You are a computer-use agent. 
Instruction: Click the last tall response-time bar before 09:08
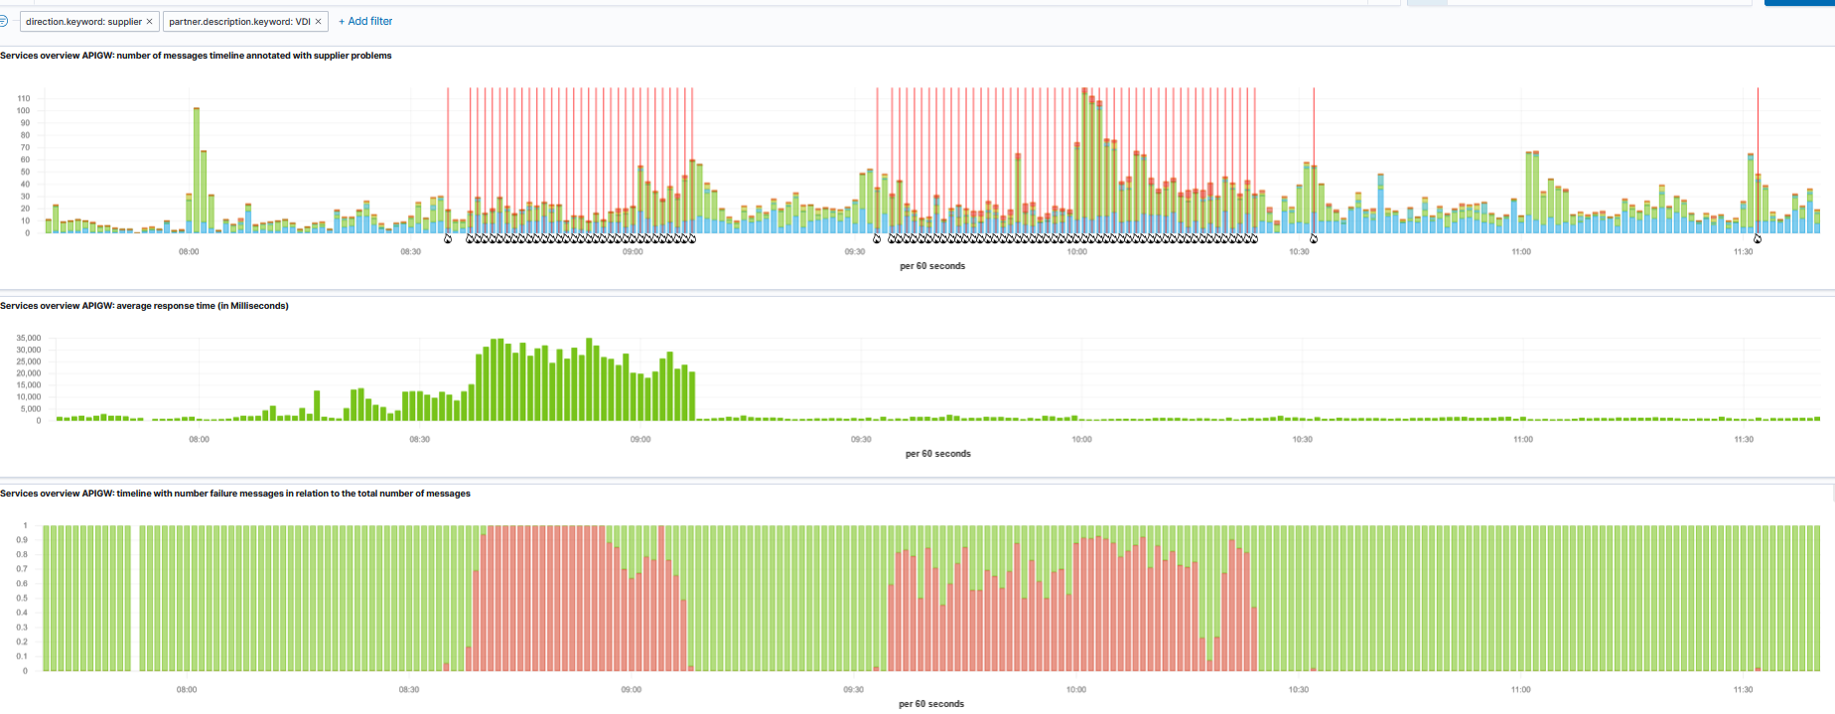692,395
